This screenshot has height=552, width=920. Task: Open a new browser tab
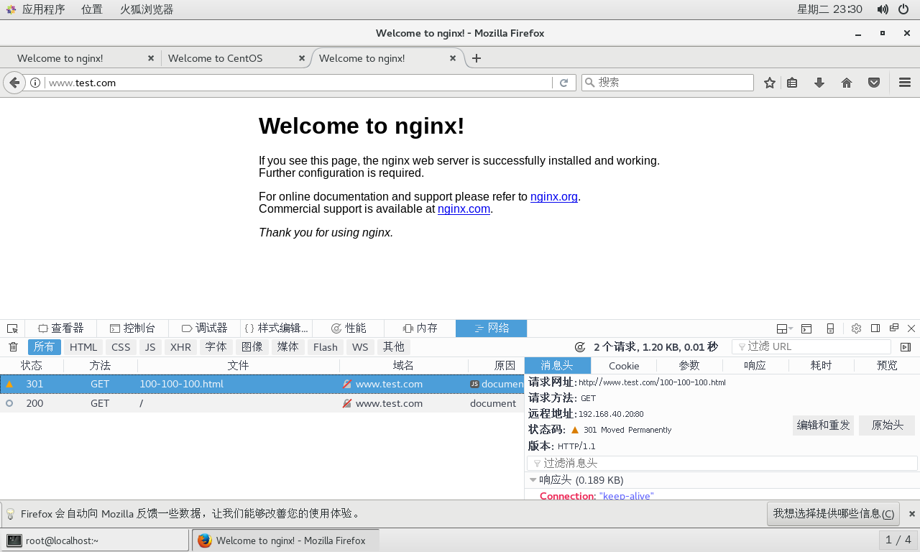pyautogui.click(x=477, y=58)
